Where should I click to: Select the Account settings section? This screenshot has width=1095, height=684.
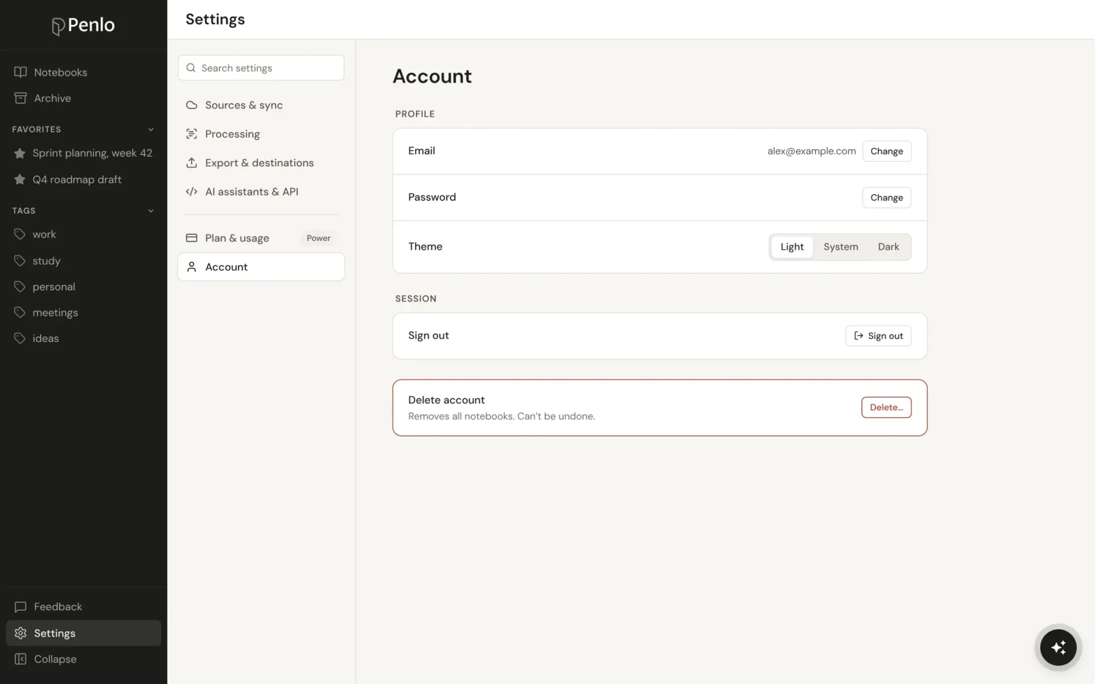[261, 267]
